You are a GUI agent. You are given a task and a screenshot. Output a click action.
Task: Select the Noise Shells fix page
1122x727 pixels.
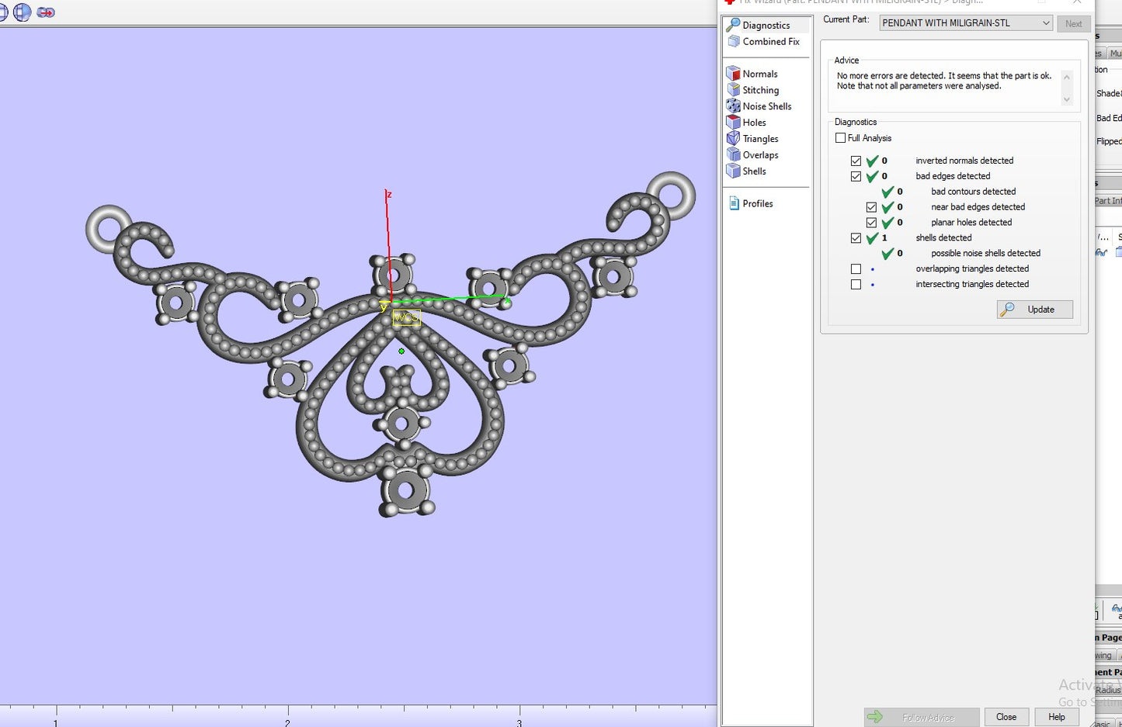point(766,106)
